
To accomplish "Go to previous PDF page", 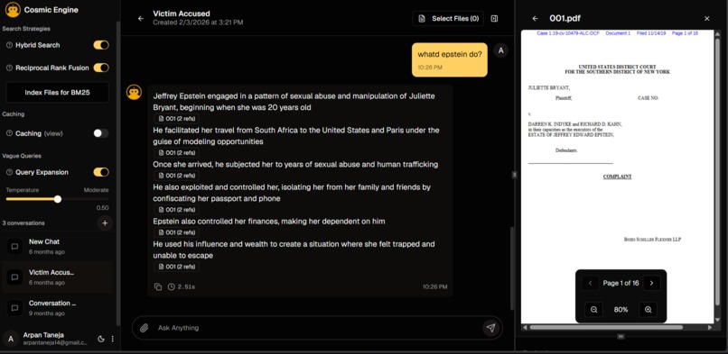I will (590, 283).
